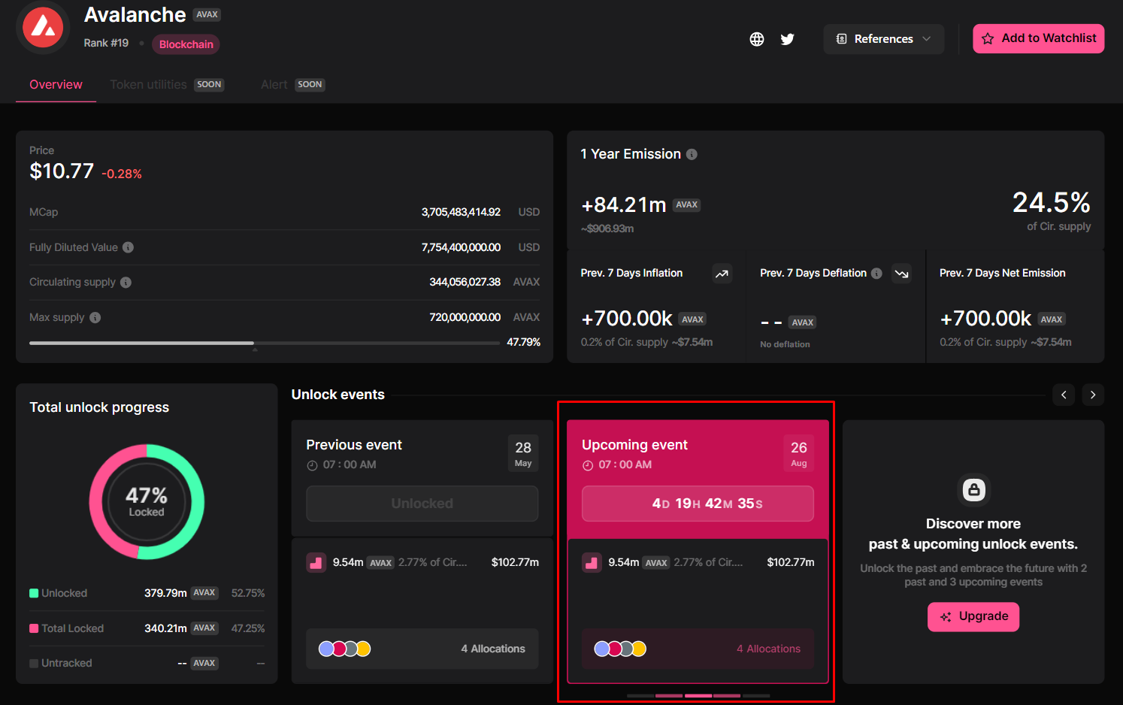This screenshot has width=1123, height=705.
Task: Click the Fully Diluted Value 7,754,400,000.00
Action: [461, 247]
